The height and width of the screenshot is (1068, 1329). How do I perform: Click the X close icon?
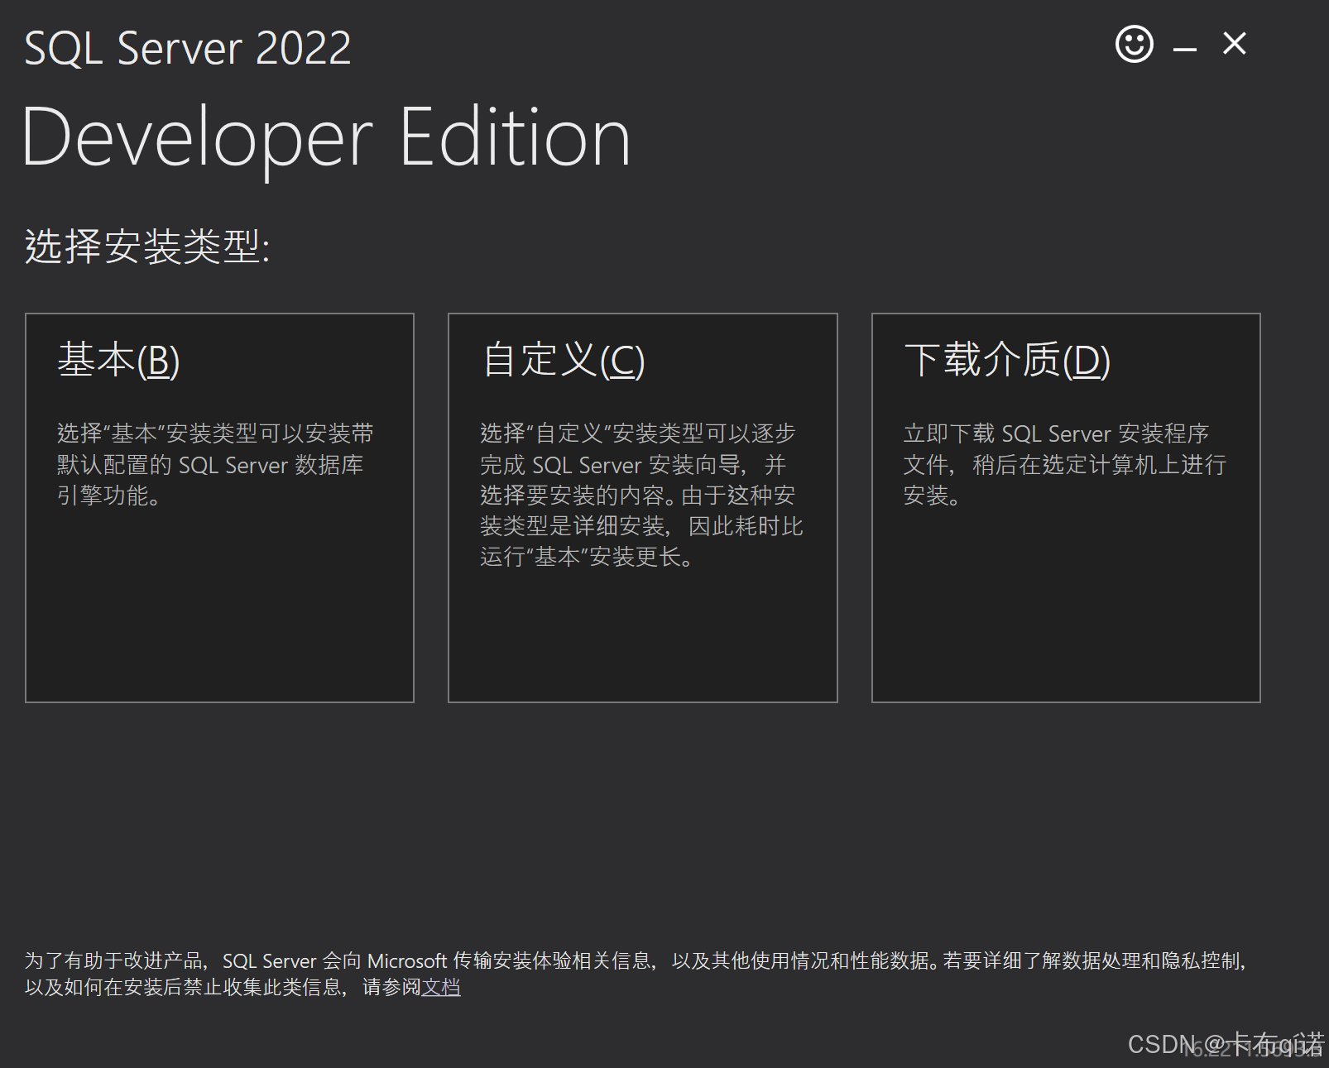coord(1234,44)
